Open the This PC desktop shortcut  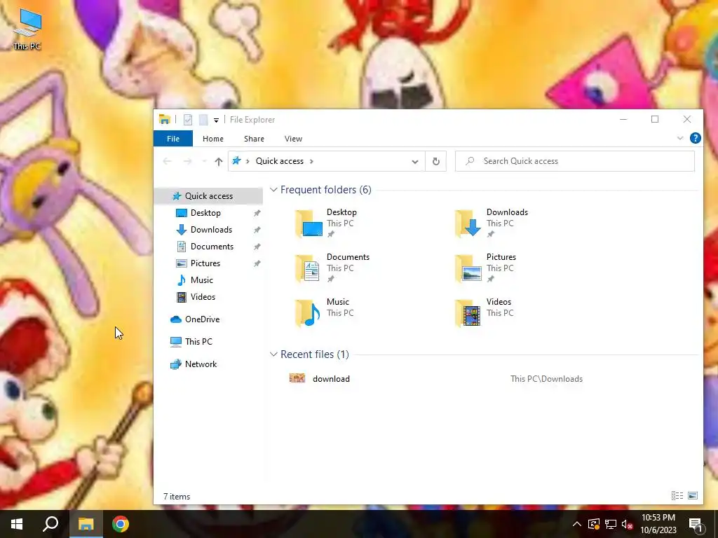pos(27,28)
